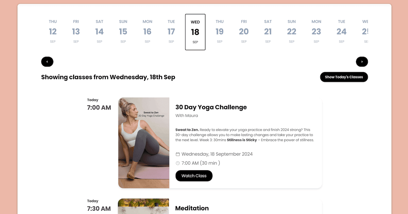The width and height of the screenshot is (408, 214).
Task: Go to Tuesday 17 Sep classes
Action: coord(171,32)
